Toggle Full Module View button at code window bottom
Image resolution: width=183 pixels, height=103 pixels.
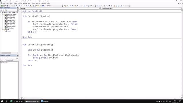point(22,98)
